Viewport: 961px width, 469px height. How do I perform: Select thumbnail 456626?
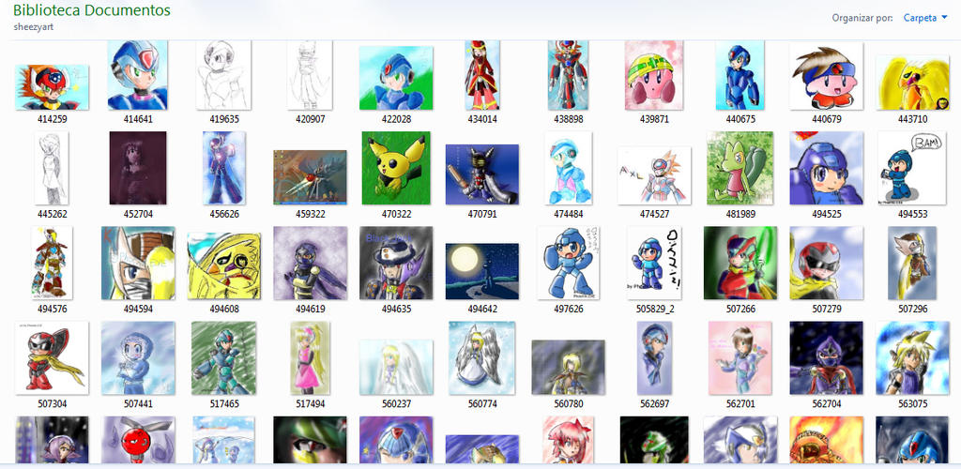(x=223, y=168)
